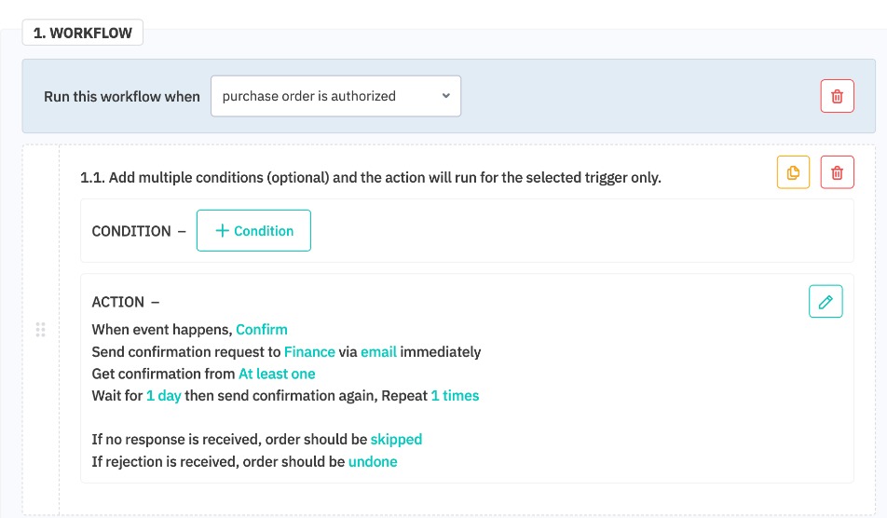This screenshot has height=518, width=887.
Task: Duplicate condition block 1.1 with copy icon
Action: (x=793, y=172)
